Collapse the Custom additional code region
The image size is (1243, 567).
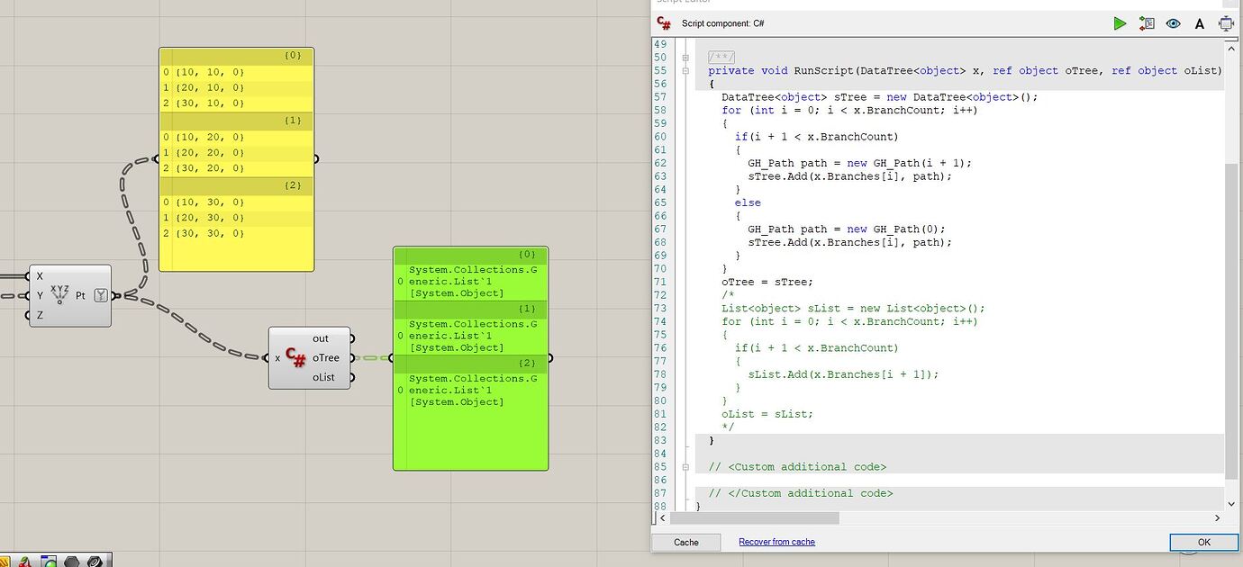coord(686,466)
